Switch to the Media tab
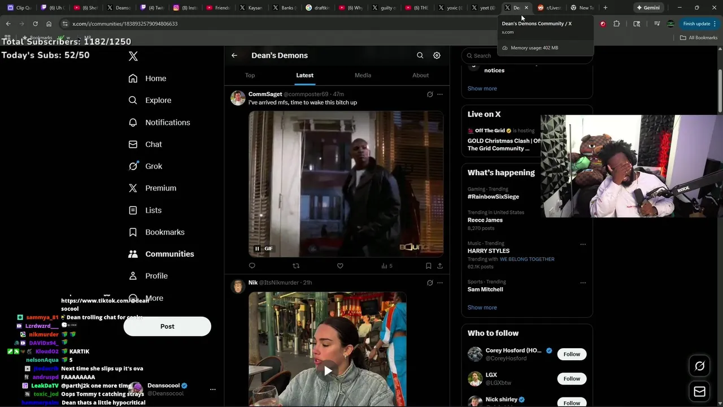 click(x=363, y=75)
